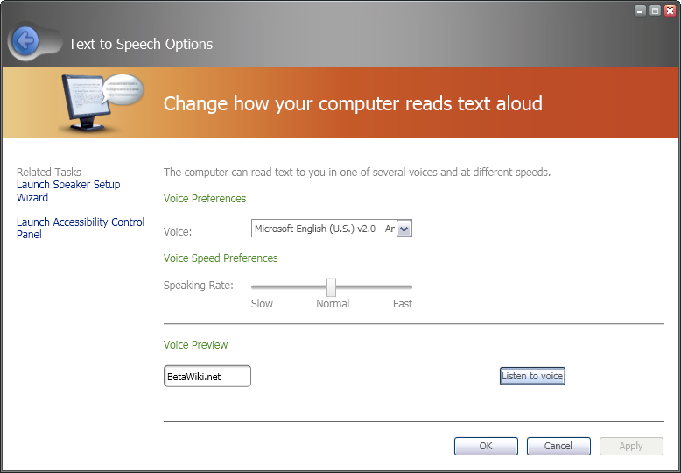Click the Speaking Rate slider handle

pyautogui.click(x=331, y=286)
